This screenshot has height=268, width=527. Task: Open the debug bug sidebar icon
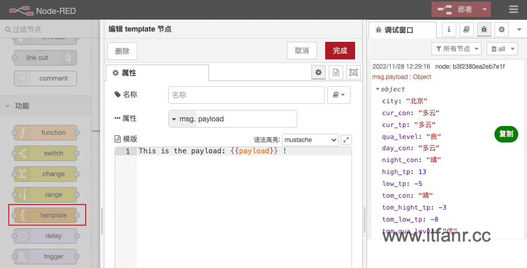[484, 29]
